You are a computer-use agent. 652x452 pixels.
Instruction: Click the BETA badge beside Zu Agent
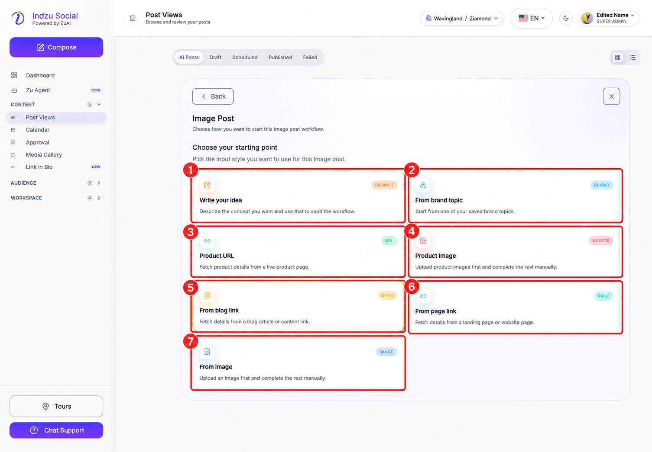[x=96, y=90]
